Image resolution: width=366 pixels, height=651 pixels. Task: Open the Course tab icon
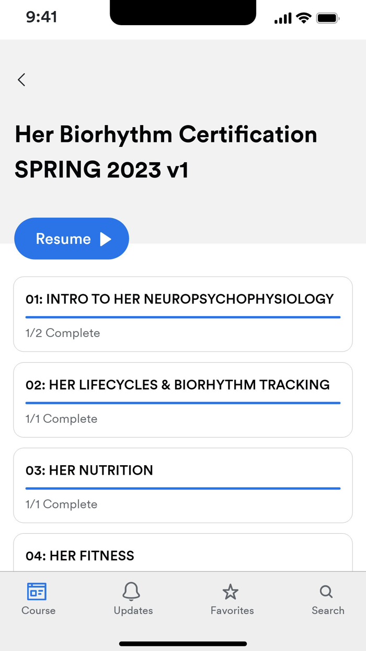click(38, 592)
